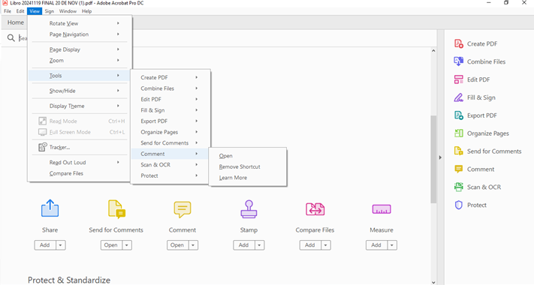534x285 pixels.
Task: Open the Window menu
Action: 68,11
